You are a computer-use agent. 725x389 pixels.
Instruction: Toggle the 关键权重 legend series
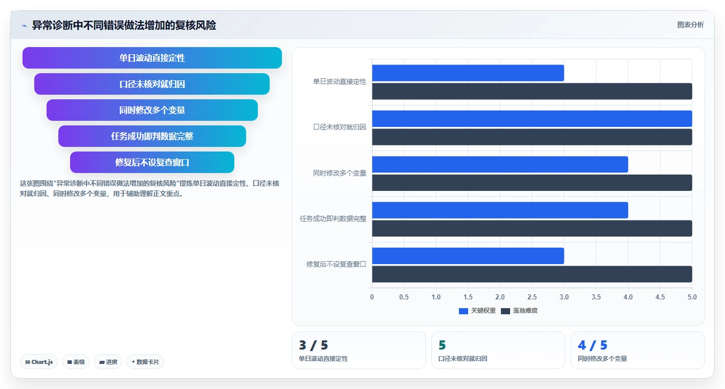point(477,311)
